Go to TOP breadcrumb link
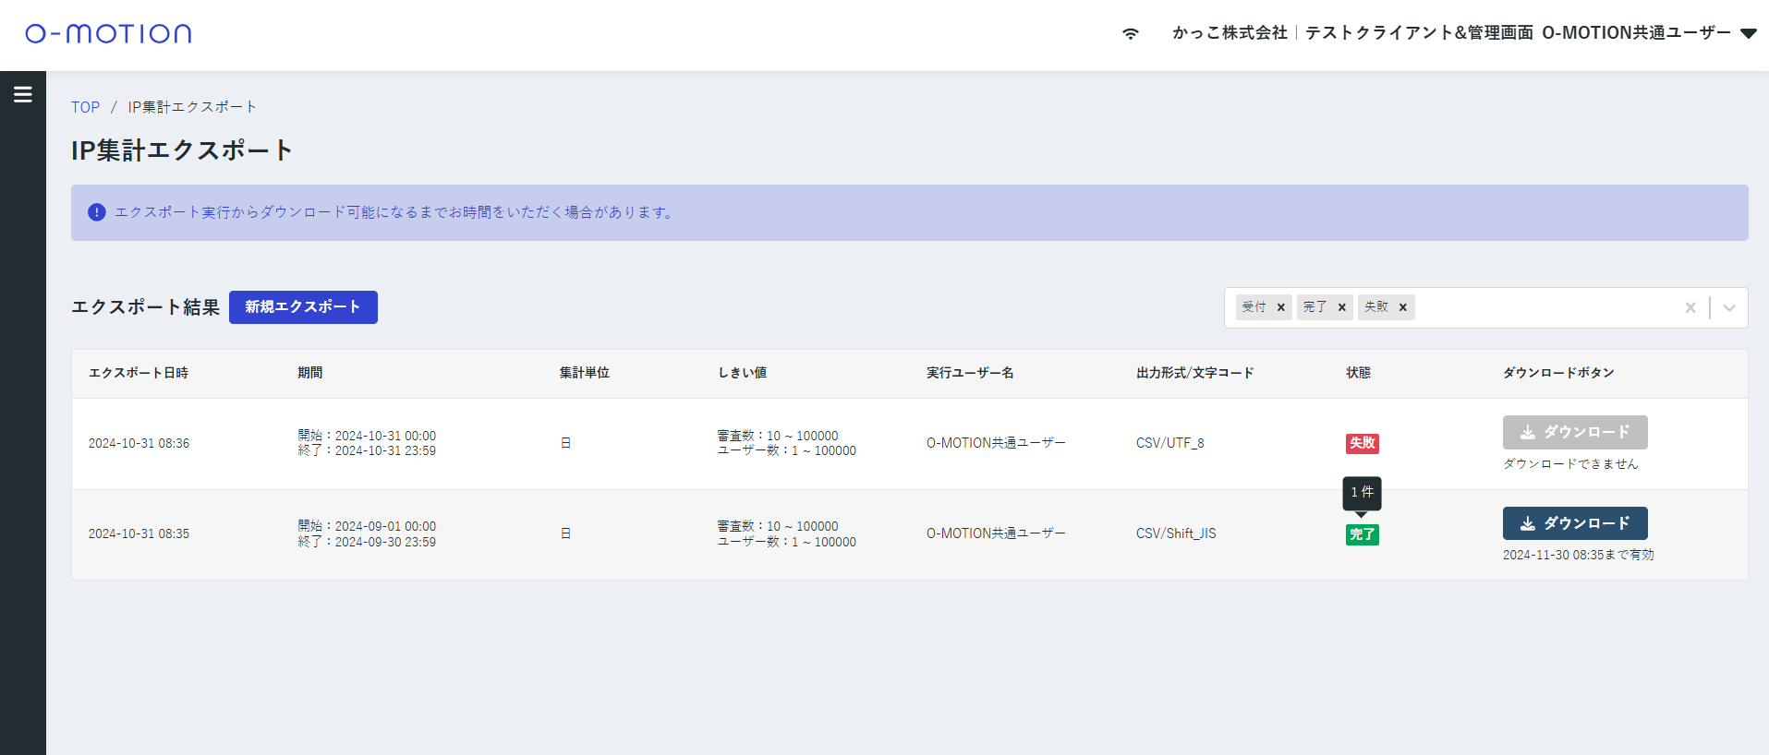This screenshot has width=1769, height=755. pyautogui.click(x=85, y=107)
